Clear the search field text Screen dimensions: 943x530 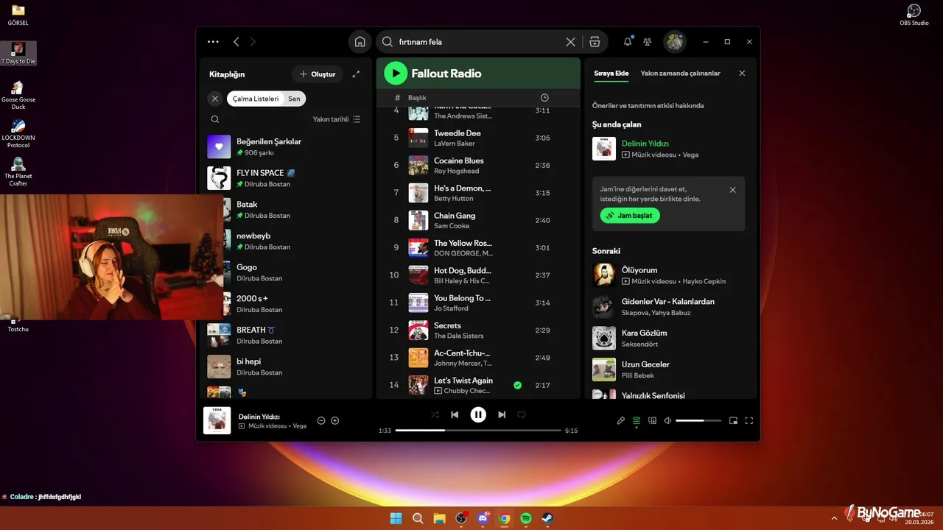click(570, 42)
